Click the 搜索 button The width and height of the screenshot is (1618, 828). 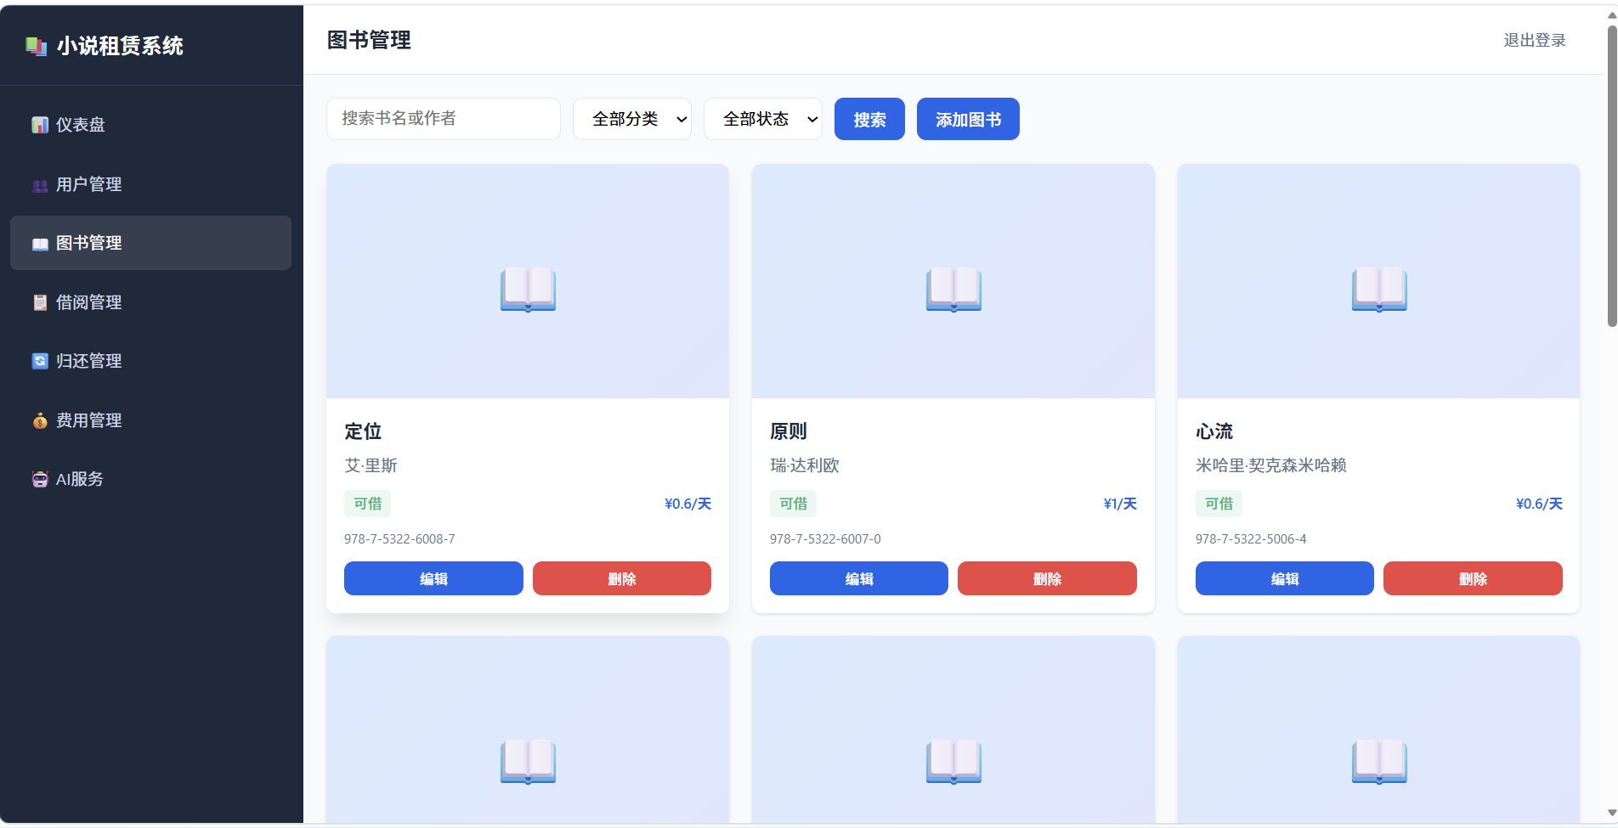point(869,119)
